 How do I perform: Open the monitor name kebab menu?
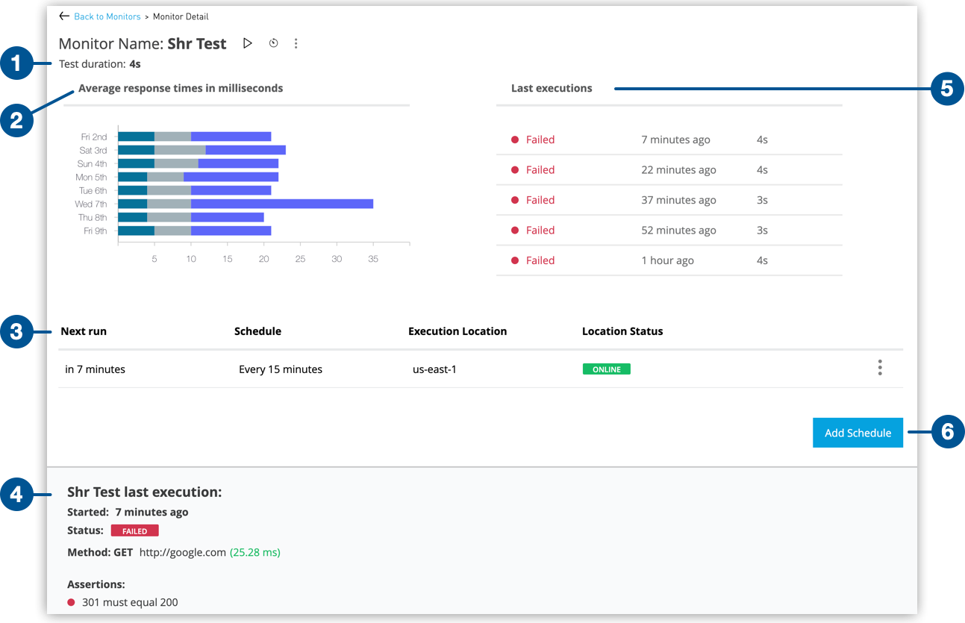point(296,44)
